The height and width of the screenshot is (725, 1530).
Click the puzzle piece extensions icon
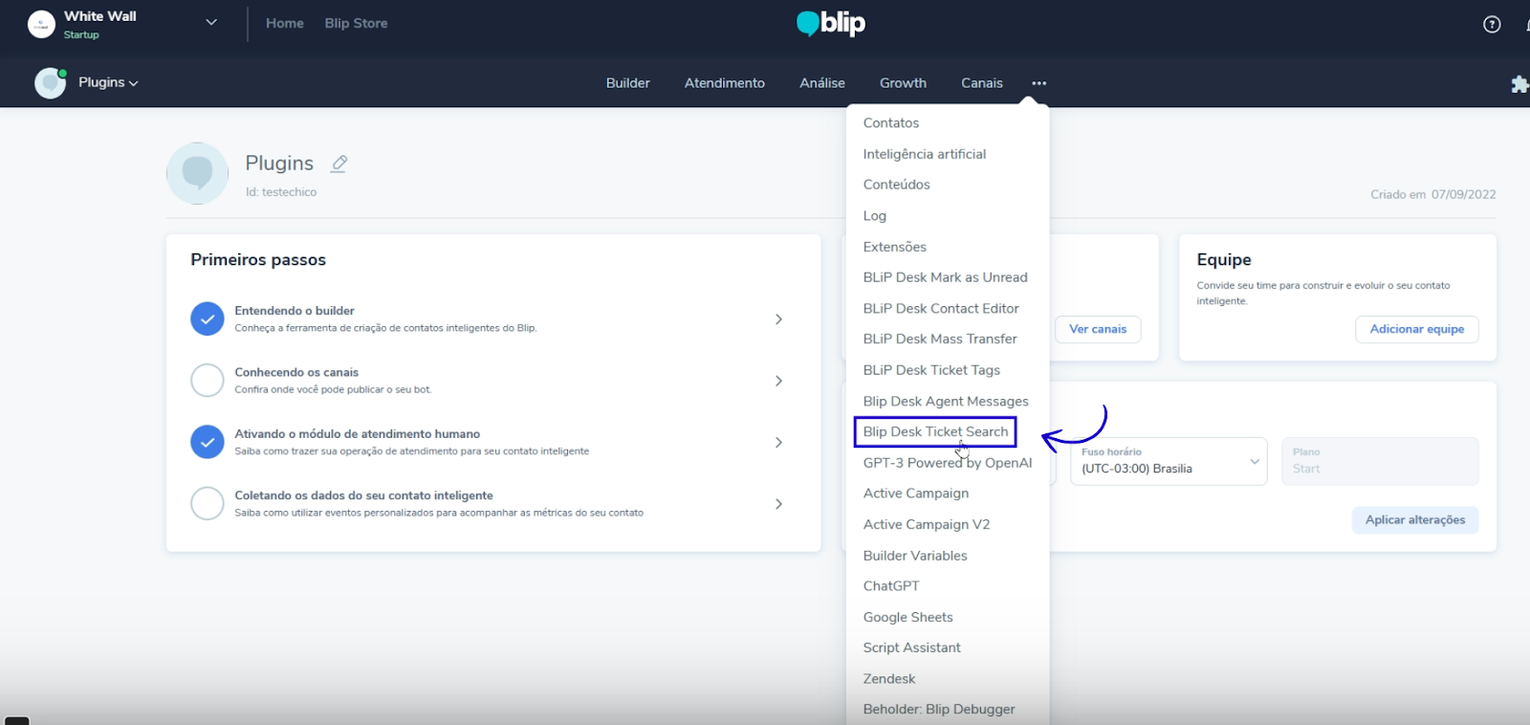[x=1519, y=84]
